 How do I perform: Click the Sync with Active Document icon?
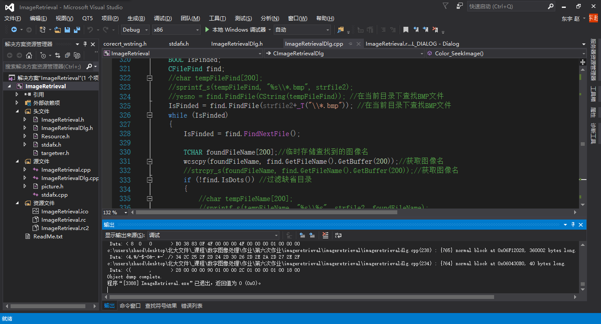click(57, 55)
